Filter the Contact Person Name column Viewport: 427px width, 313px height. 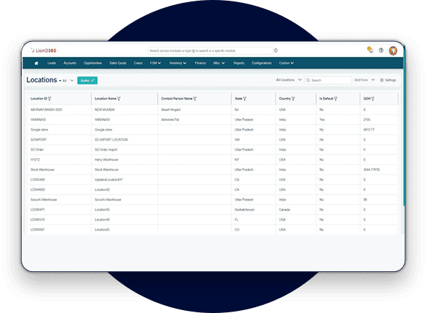195,99
